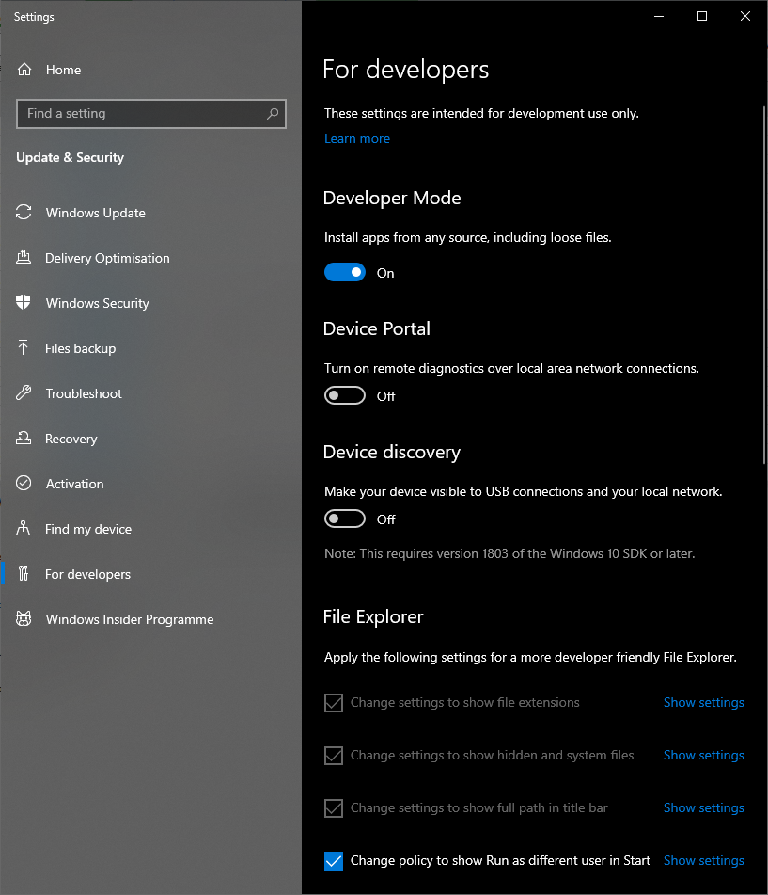Image resolution: width=768 pixels, height=895 pixels.
Task: Click the Activation checkmark circle icon
Action: pos(24,483)
